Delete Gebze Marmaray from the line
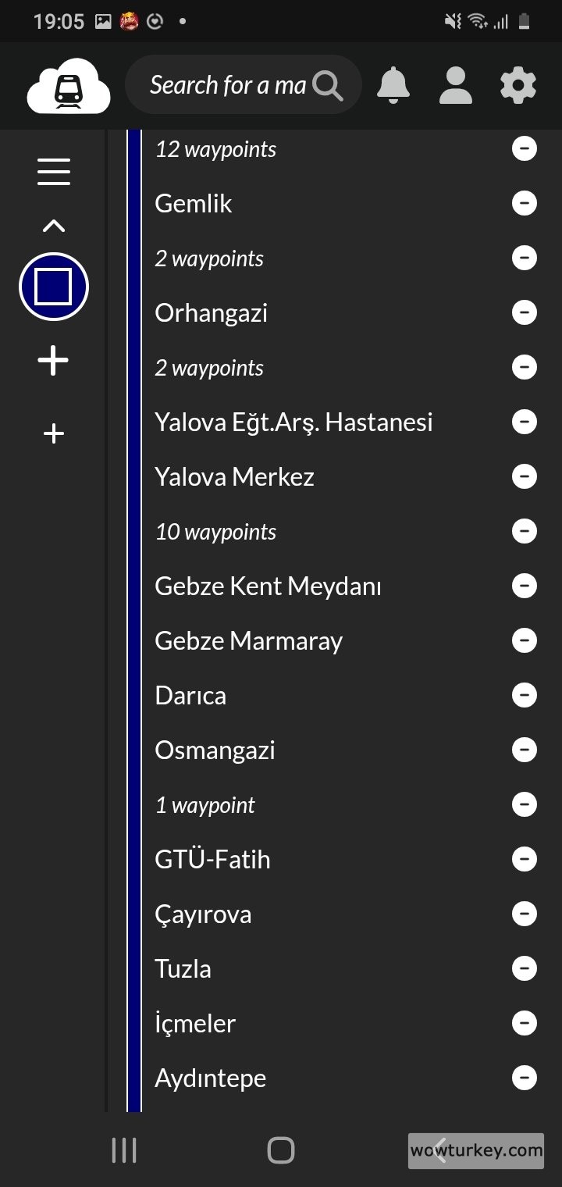The width and height of the screenshot is (562, 1187). click(x=524, y=640)
